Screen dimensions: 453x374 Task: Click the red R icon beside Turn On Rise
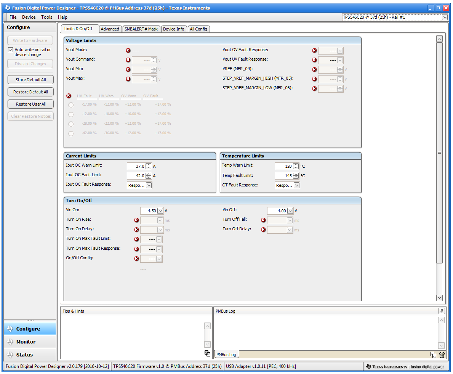point(136,220)
